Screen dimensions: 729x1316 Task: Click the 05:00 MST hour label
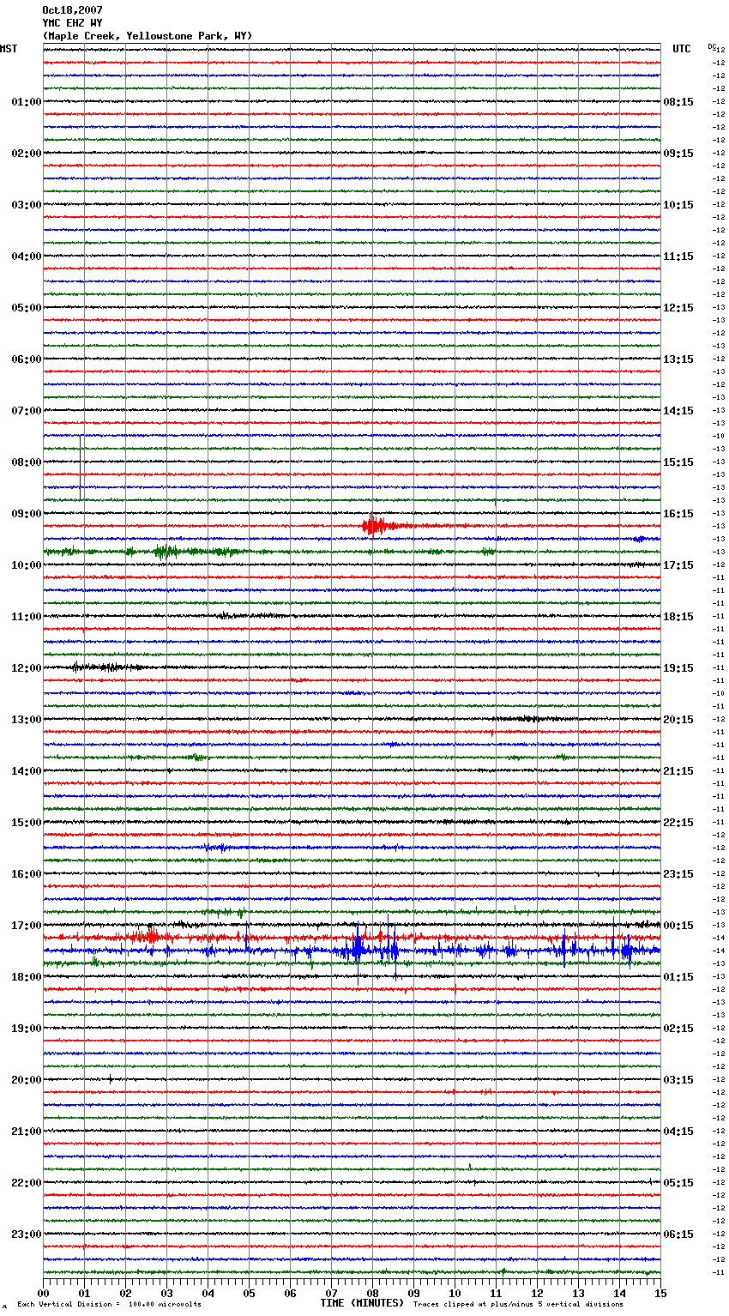click(27, 308)
